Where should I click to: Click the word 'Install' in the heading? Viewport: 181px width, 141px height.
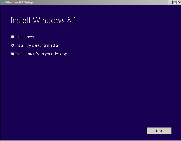pos(20,20)
